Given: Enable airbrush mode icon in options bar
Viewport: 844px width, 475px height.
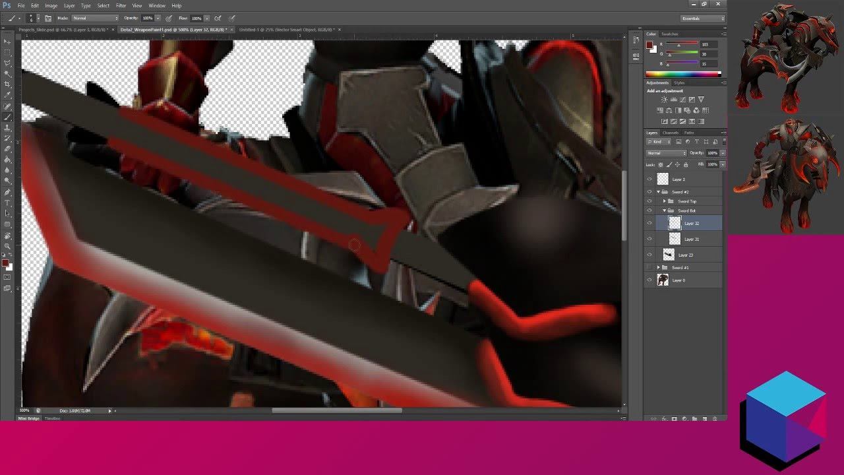Looking at the screenshot, I should pyautogui.click(x=218, y=18).
